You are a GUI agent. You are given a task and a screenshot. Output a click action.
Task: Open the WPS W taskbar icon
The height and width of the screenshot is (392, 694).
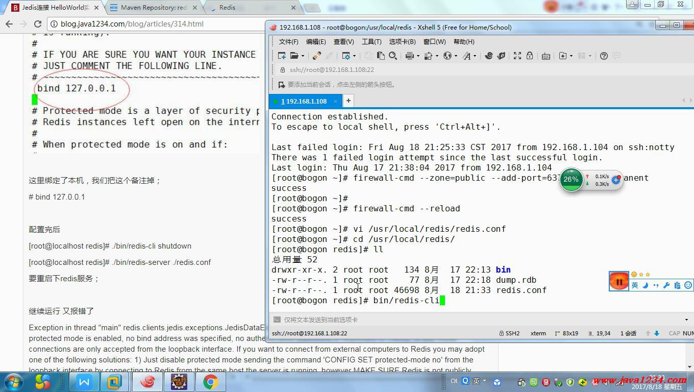click(x=84, y=382)
